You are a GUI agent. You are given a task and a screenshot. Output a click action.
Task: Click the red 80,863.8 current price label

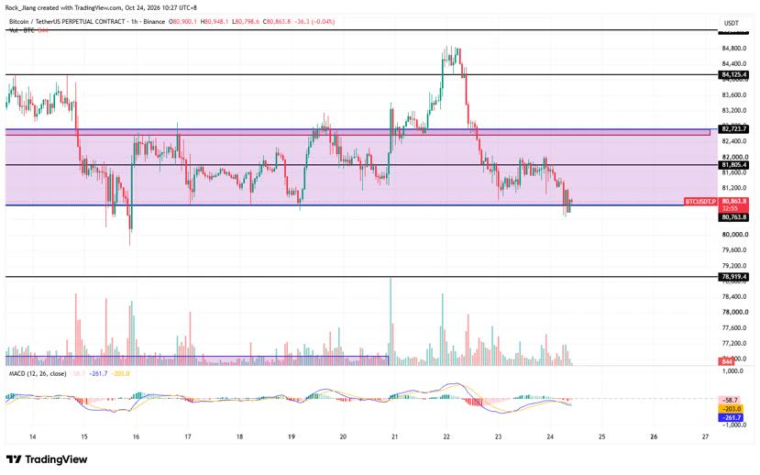pos(734,201)
